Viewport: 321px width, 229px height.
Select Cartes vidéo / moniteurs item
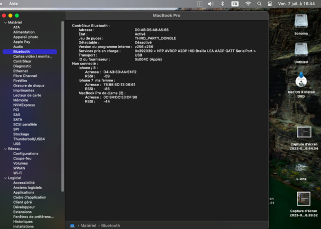click(x=33, y=56)
